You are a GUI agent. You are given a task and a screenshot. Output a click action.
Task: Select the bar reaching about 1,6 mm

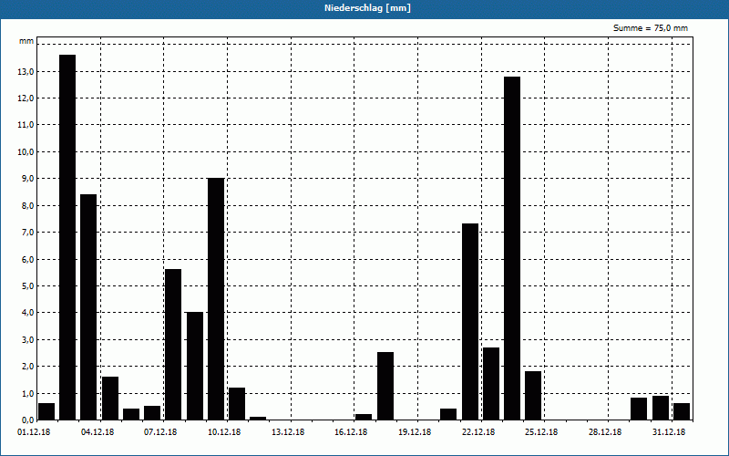(110, 399)
